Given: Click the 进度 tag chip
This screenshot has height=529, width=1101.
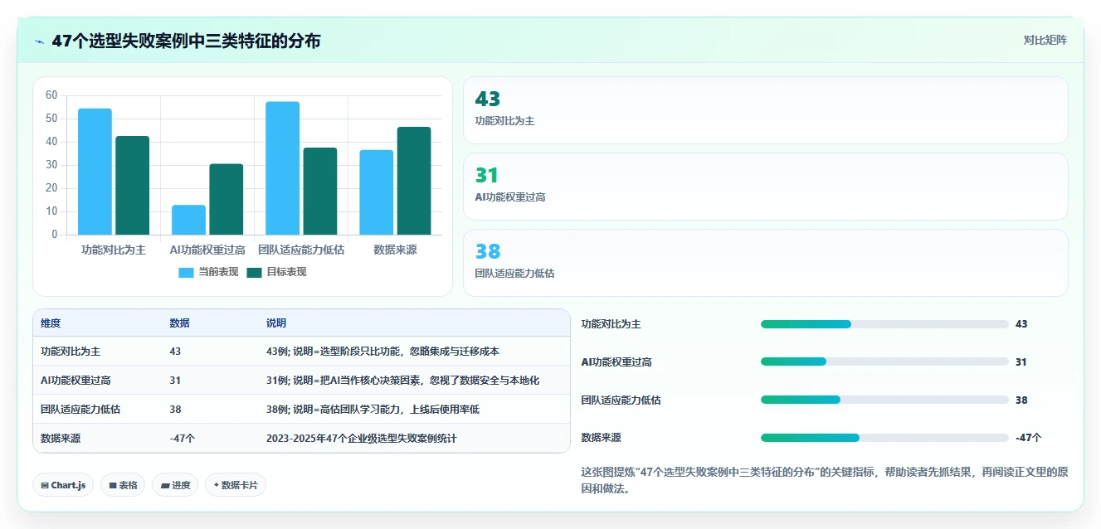Looking at the screenshot, I should pyautogui.click(x=175, y=485).
